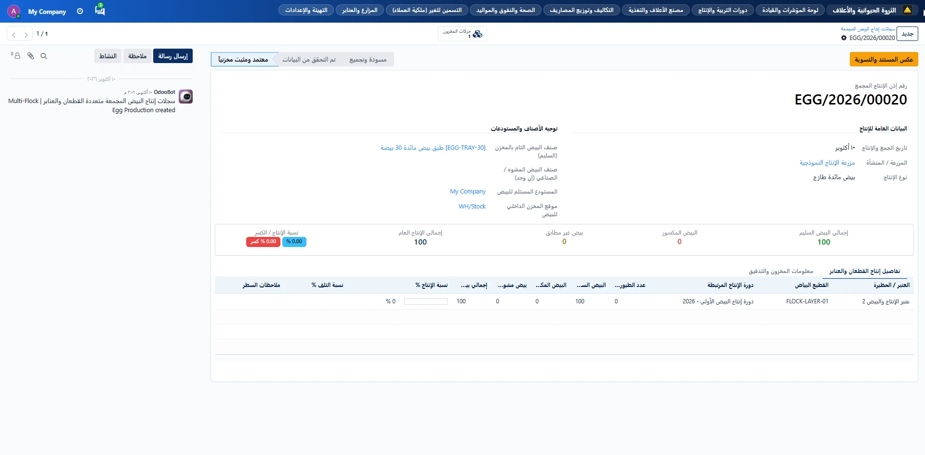Open the الصحة والنفوق والمواليد menu

(x=505, y=10)
